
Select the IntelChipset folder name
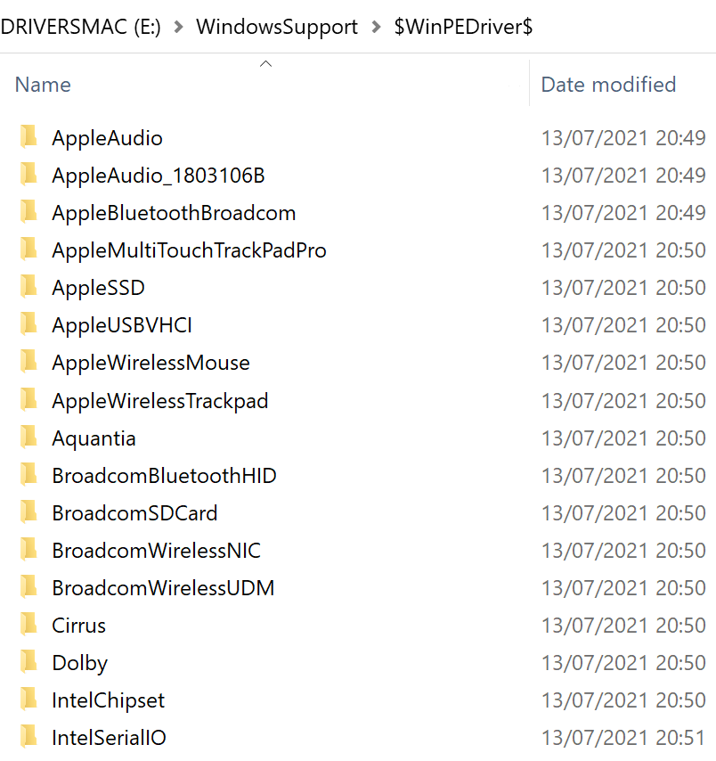click(x=109, y=700)
